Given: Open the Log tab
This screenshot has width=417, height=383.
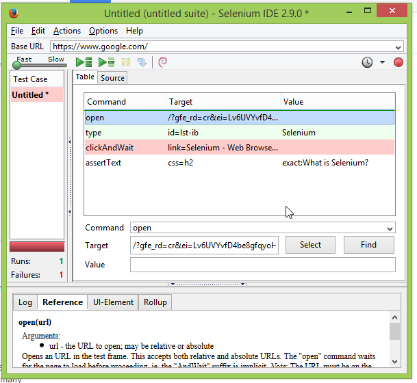Looking at the screenshot, I should [25, 302].
